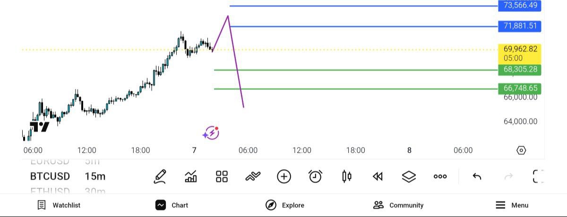Open the BTCUSD symbol selector

50,177
